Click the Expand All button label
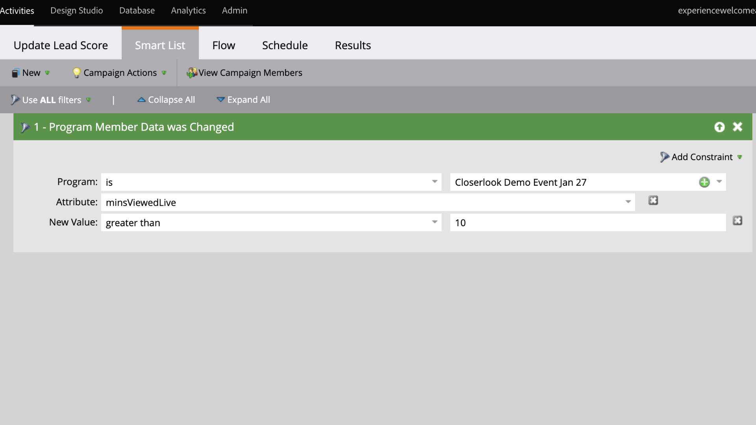756x425 pixels. point(249,100)
